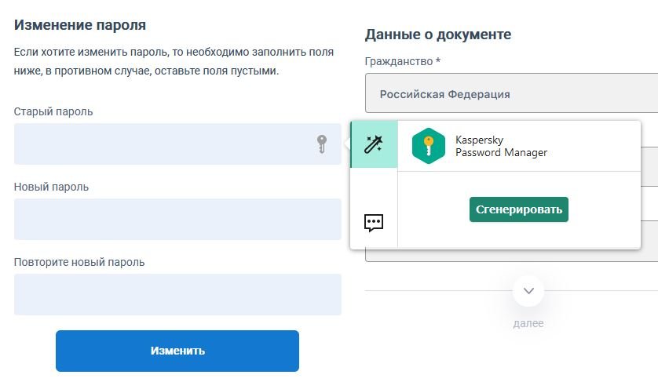Open the Гражданство dropdown
This screenshot has height=382, width=658.
coord(510,94)
